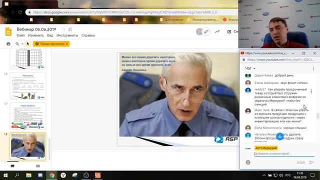Click the Google Slides logo icon
The width and height of the screenshot is (320, 180).
[x=8, y=31]
